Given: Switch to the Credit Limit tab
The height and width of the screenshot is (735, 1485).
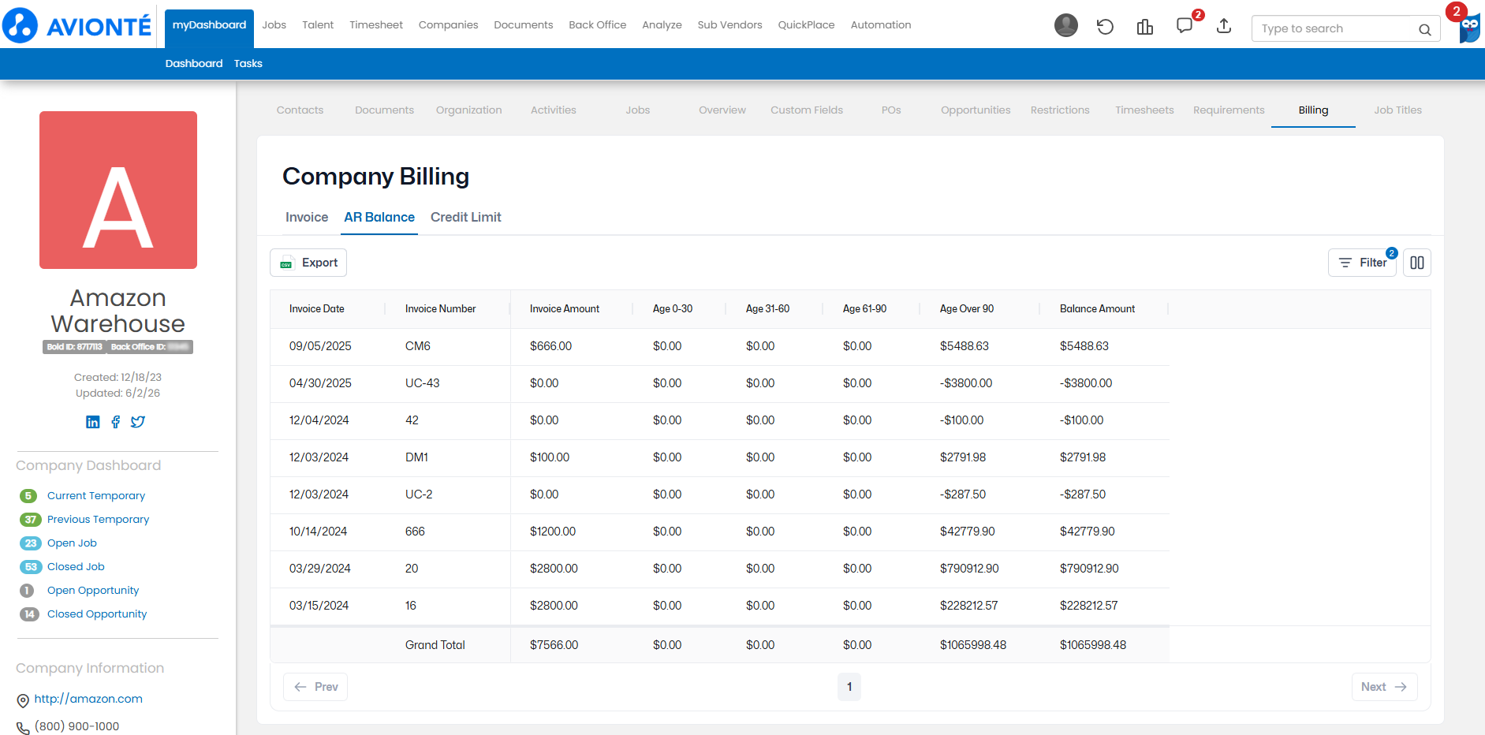Looking at the screenshot, I should point(465,217).
